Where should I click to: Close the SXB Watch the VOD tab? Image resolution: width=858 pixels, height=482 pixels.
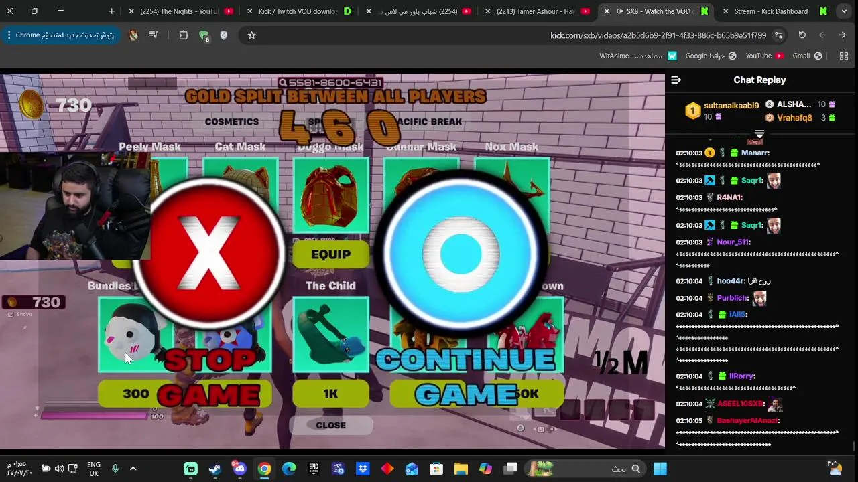pyautogui.click(x=607, y=11)
